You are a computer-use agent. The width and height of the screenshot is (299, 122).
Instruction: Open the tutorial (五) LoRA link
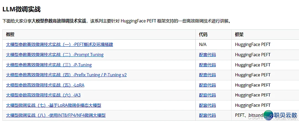tap(45, 85)
